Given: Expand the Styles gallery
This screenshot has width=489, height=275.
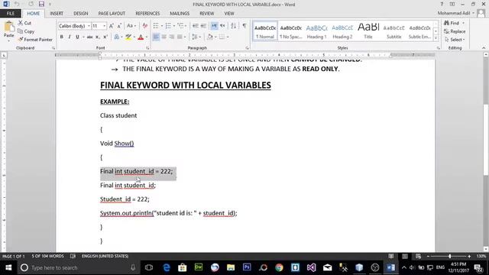Looking at the screenshot, I should pos(436,37).
